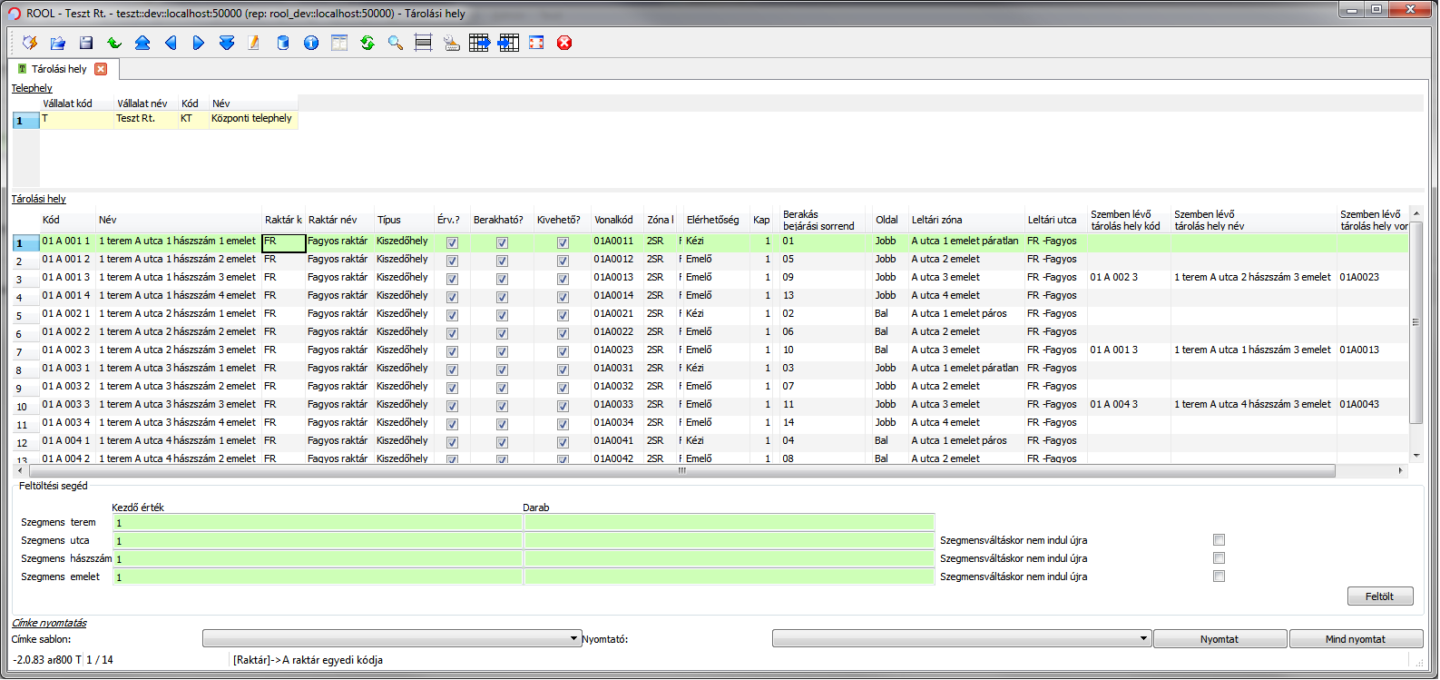Screen dimensions: 1440x680
Task: Click the blue info circle icon
Action: pos(311,43)
